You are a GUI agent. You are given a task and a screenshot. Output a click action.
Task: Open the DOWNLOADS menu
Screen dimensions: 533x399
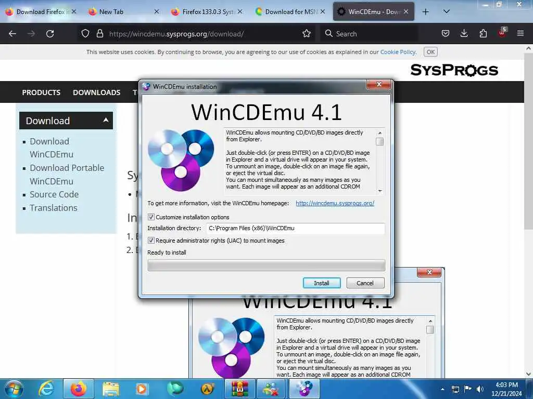96,92
